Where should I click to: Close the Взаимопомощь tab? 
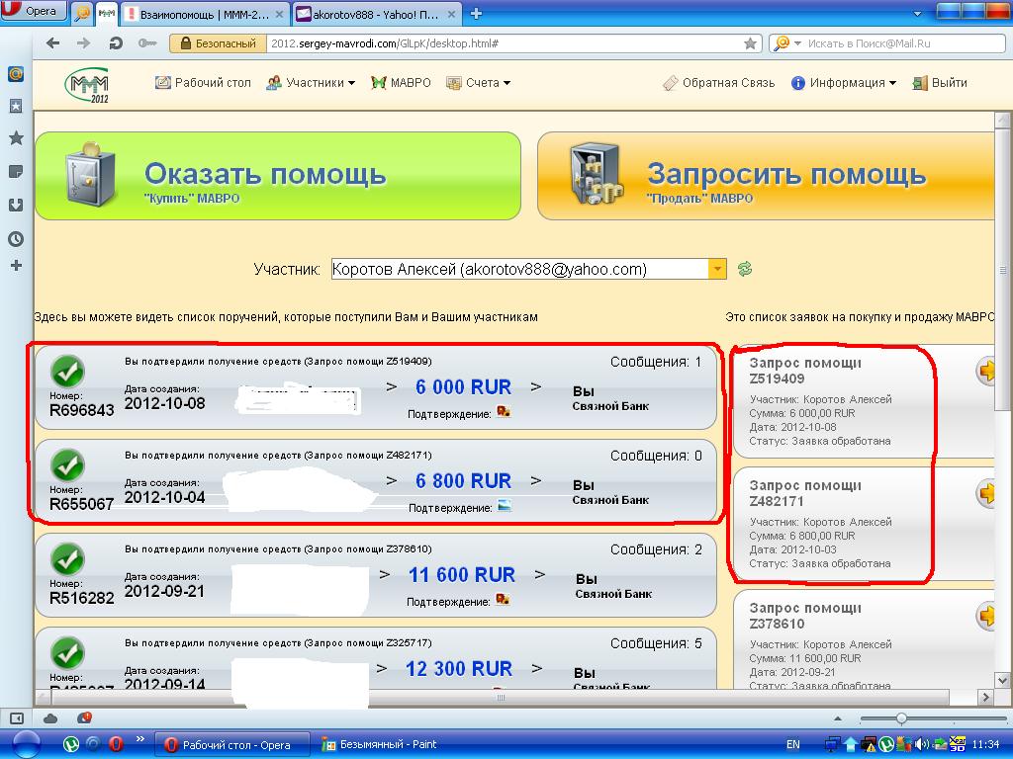coord(280,14)
